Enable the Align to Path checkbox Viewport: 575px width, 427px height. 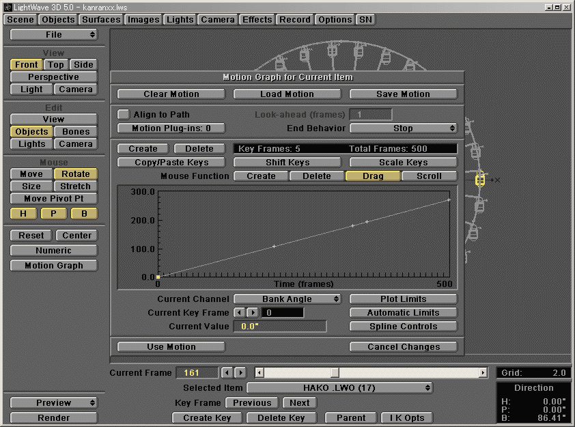124,114
